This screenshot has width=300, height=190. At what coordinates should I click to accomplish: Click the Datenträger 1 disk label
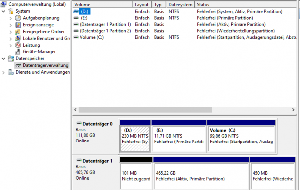97,161
